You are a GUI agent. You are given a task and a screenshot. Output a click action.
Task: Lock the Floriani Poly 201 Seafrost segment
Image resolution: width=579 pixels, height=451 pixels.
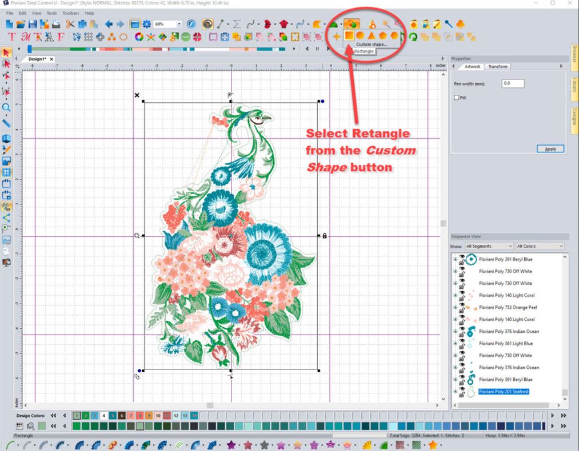click(461, 394)
